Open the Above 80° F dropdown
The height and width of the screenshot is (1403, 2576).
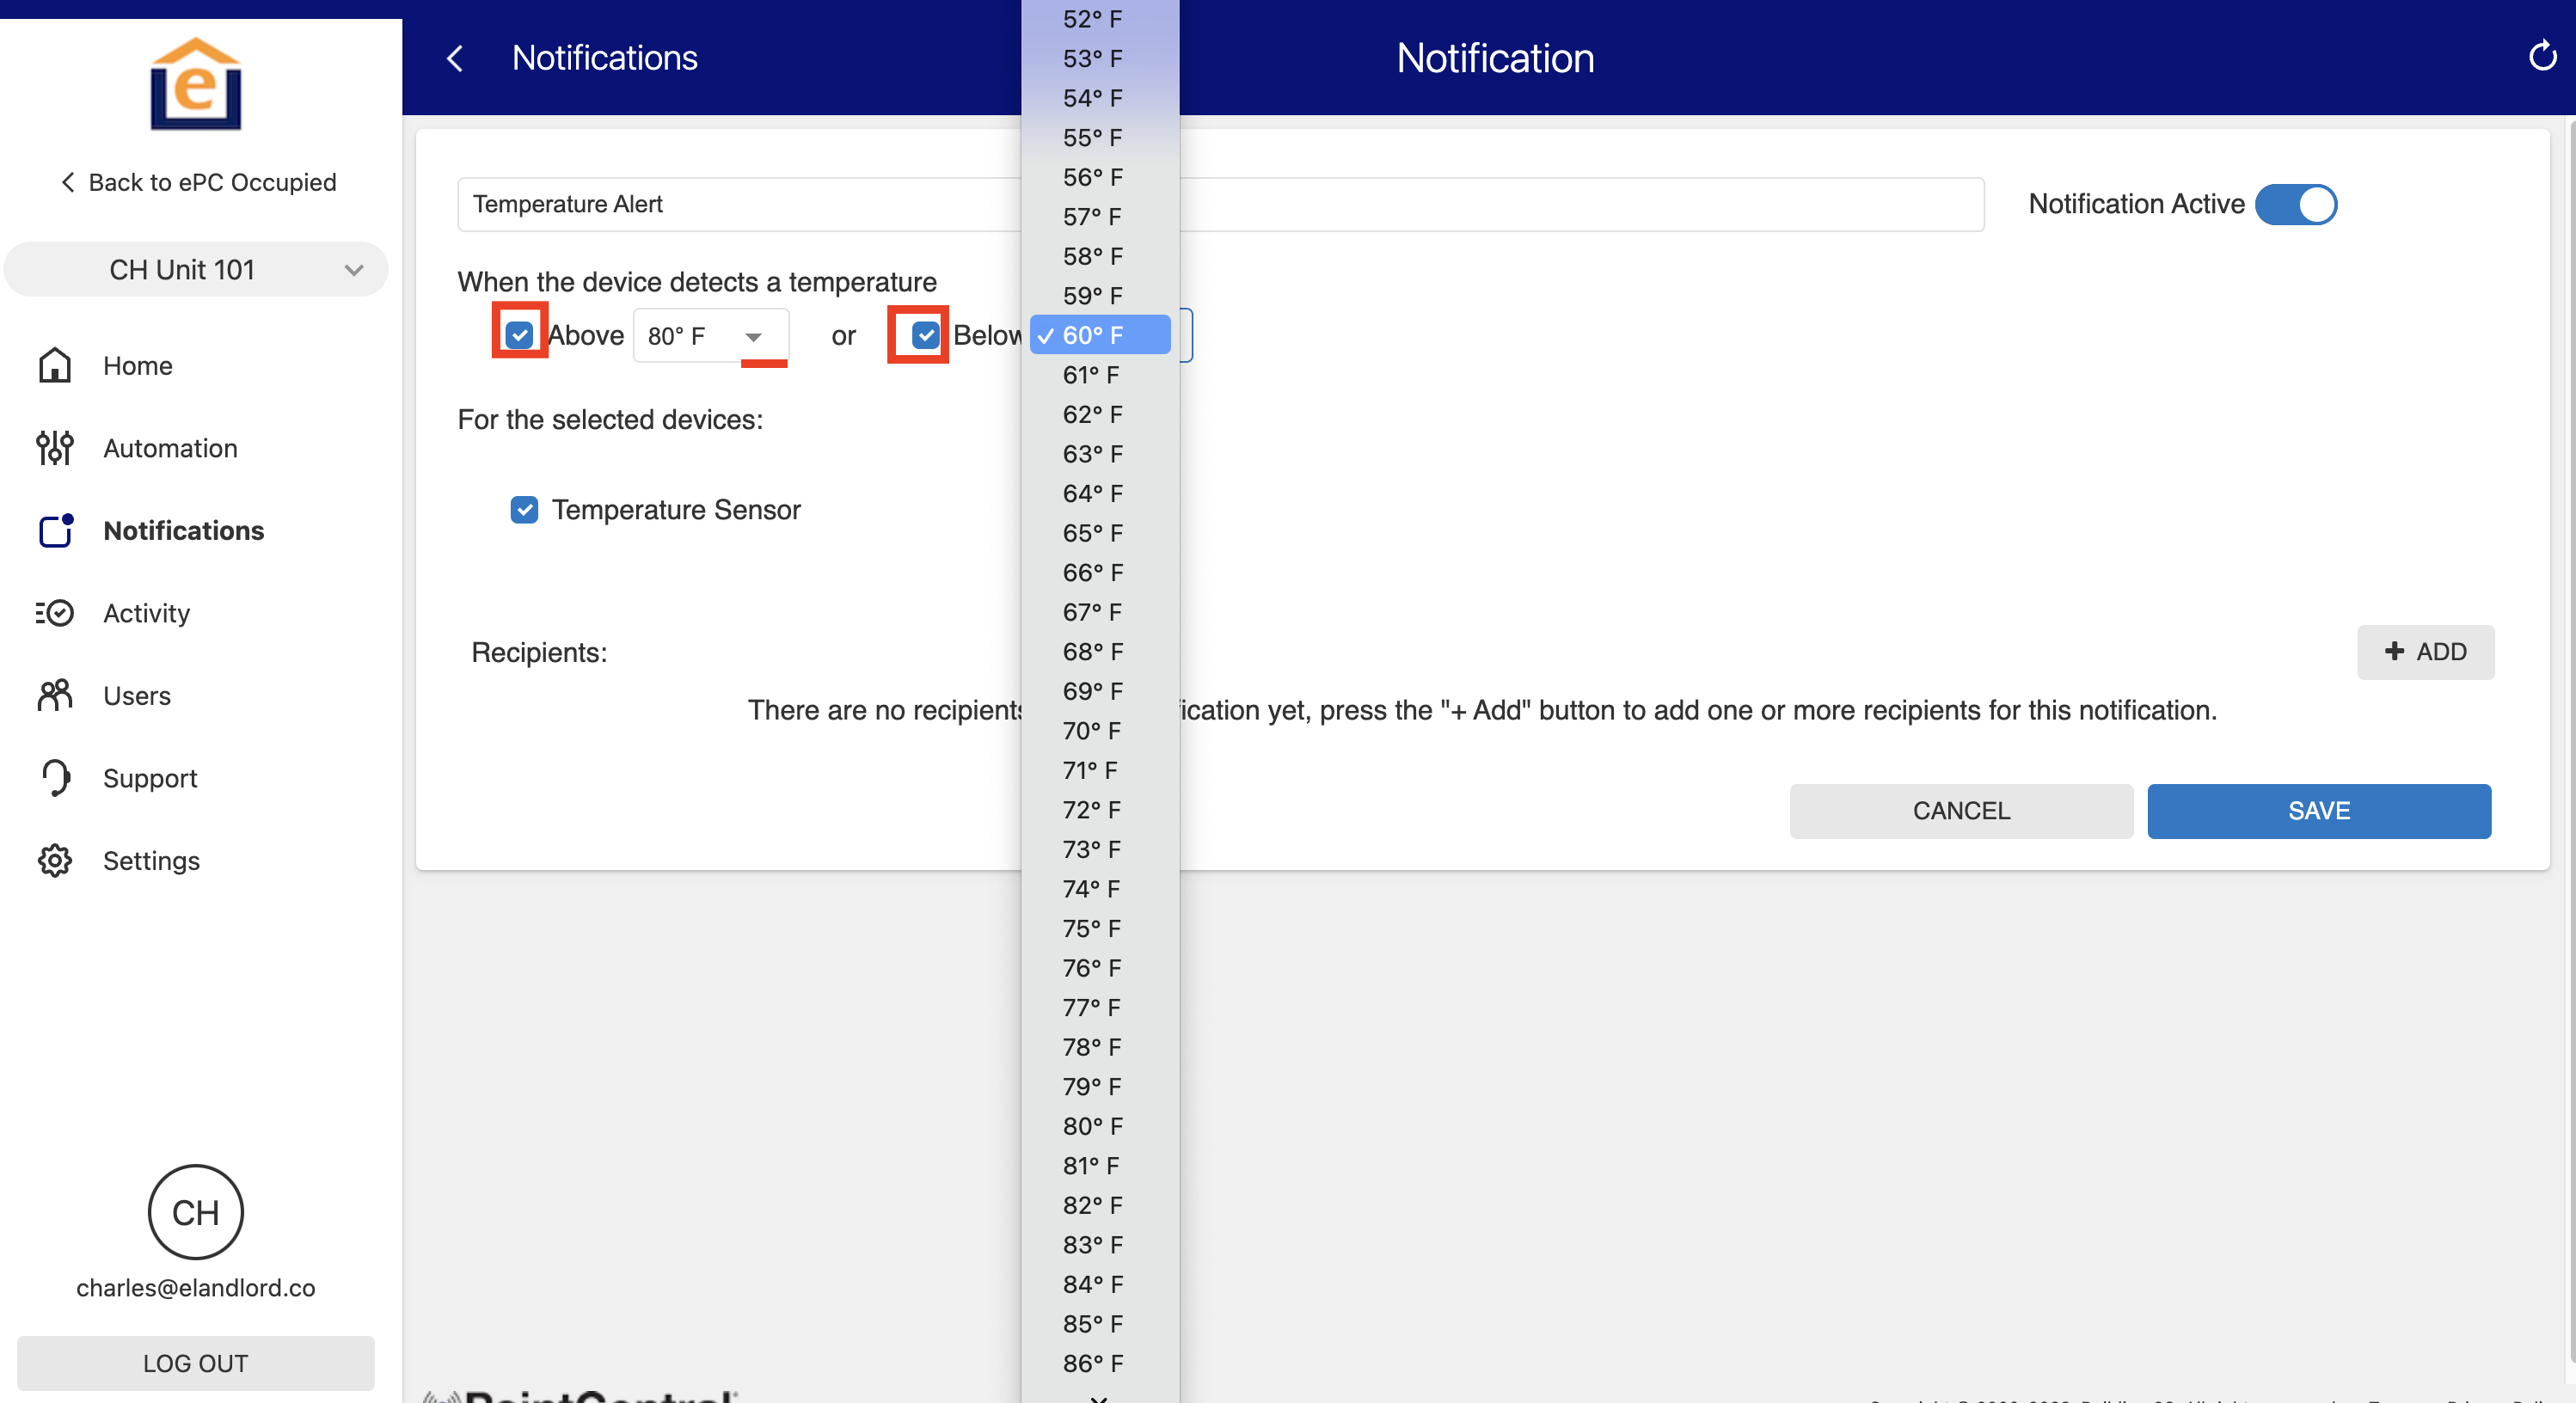[710, 336]
